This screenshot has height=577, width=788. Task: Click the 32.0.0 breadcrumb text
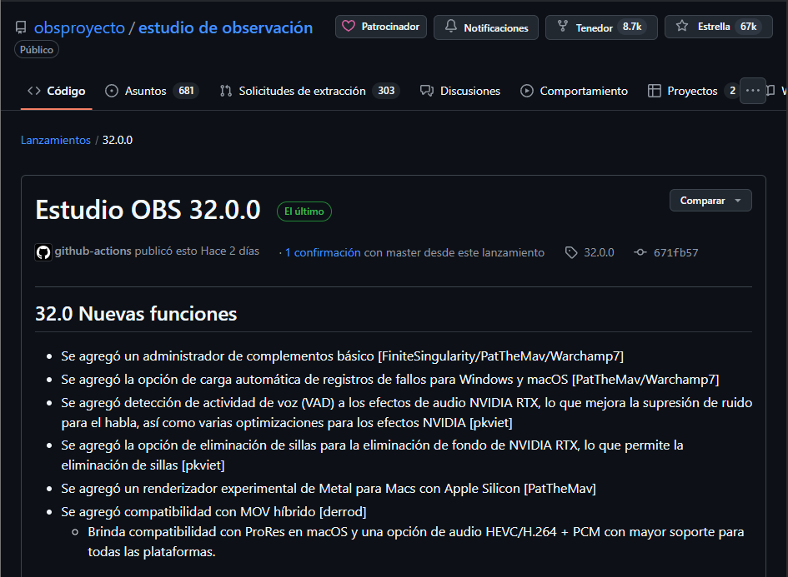pos(118,140)
